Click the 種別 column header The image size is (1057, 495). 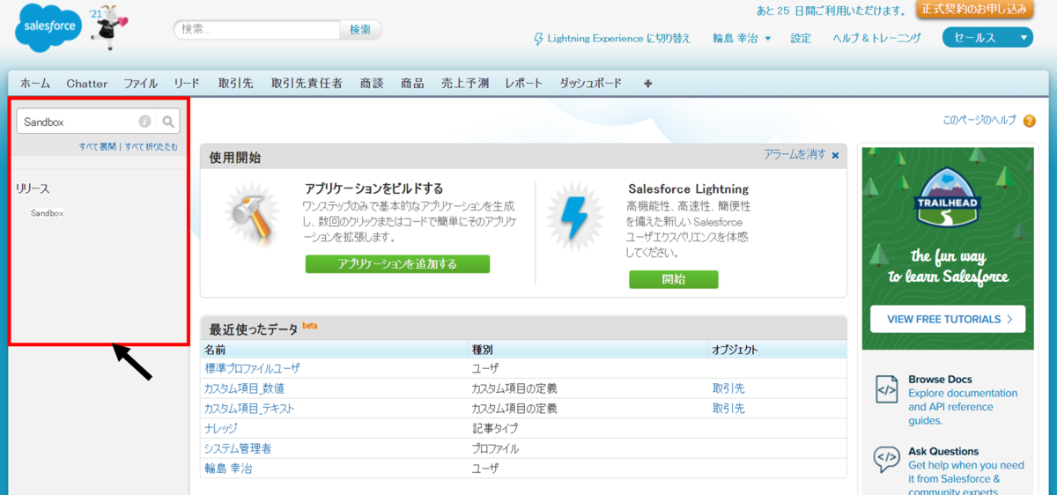(484, 350)
